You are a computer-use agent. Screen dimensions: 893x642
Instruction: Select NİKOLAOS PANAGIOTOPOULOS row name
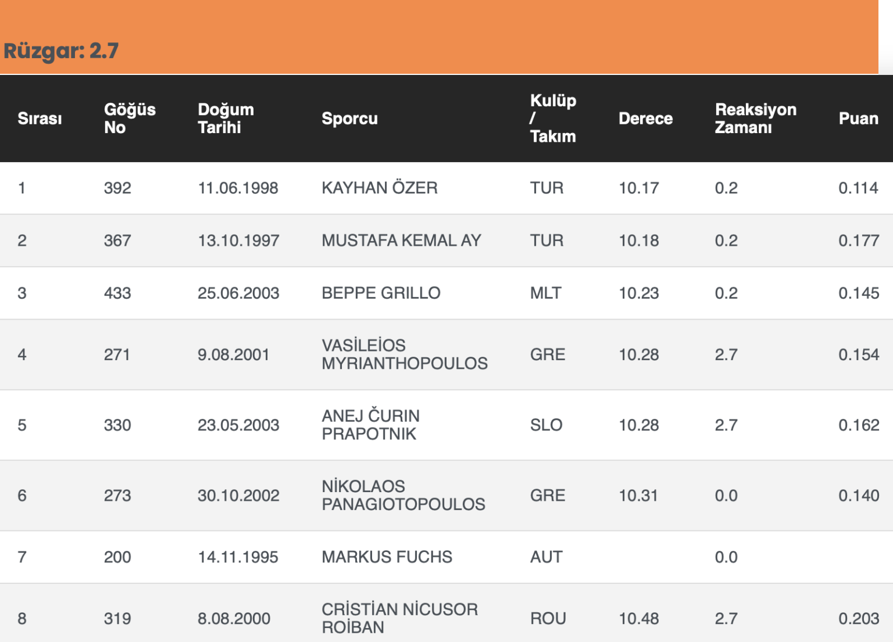[403, 495]
